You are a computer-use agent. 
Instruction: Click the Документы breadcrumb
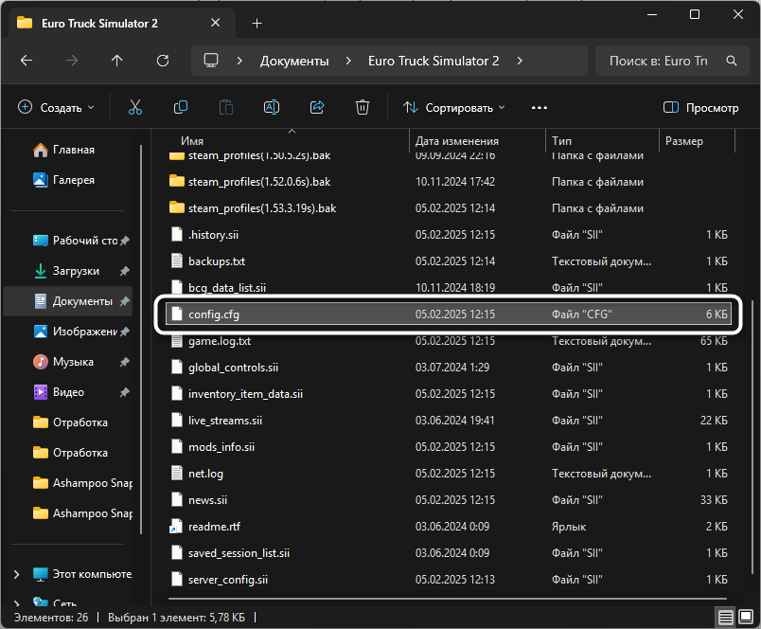tap(294, 61)
